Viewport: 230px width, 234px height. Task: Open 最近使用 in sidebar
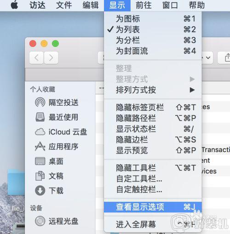pyautogui.click(x=63, y=117)
